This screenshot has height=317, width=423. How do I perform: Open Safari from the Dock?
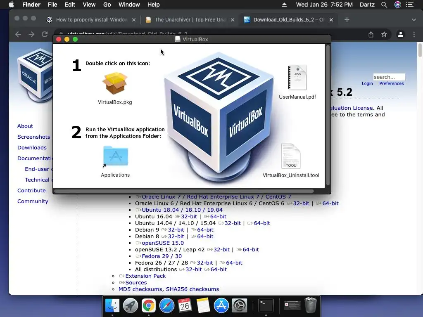[167, 305]
